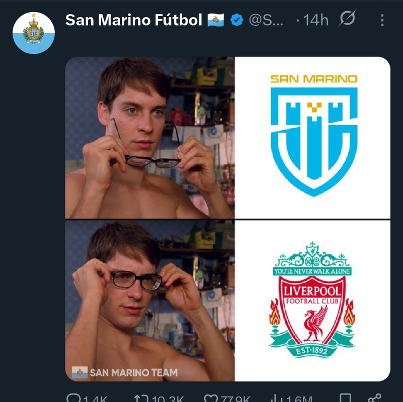Open the San Marino Fútbol profile avatar
403x402 pixels.
point(34,33)
